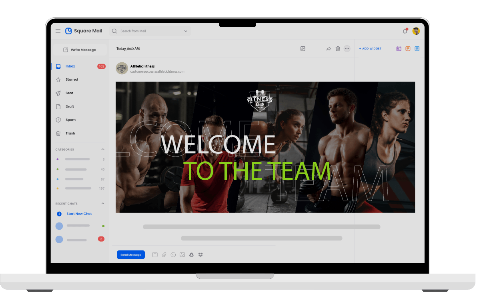This screenshot has width=483, height=292.
Task: Click the Athletic Fitness sender avatar
Action: coord(122,68)
